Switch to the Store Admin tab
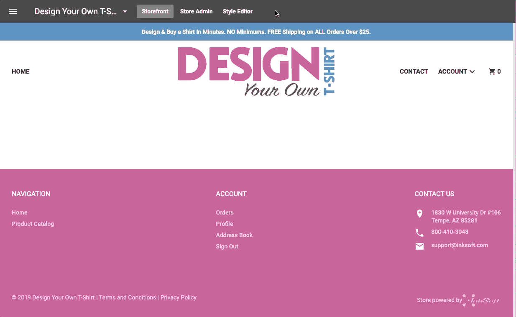Image resolution: width=516 pixels, height=317 pixels. (196, 11)
